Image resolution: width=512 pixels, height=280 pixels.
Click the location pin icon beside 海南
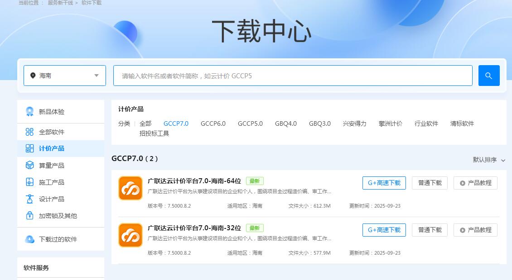33,75
